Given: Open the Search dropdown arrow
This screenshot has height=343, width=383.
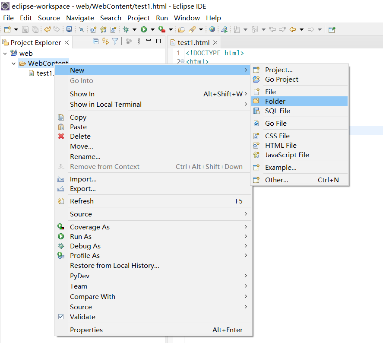Looking at the screenshot, I should pyautogui.click(x=201, y=29).
